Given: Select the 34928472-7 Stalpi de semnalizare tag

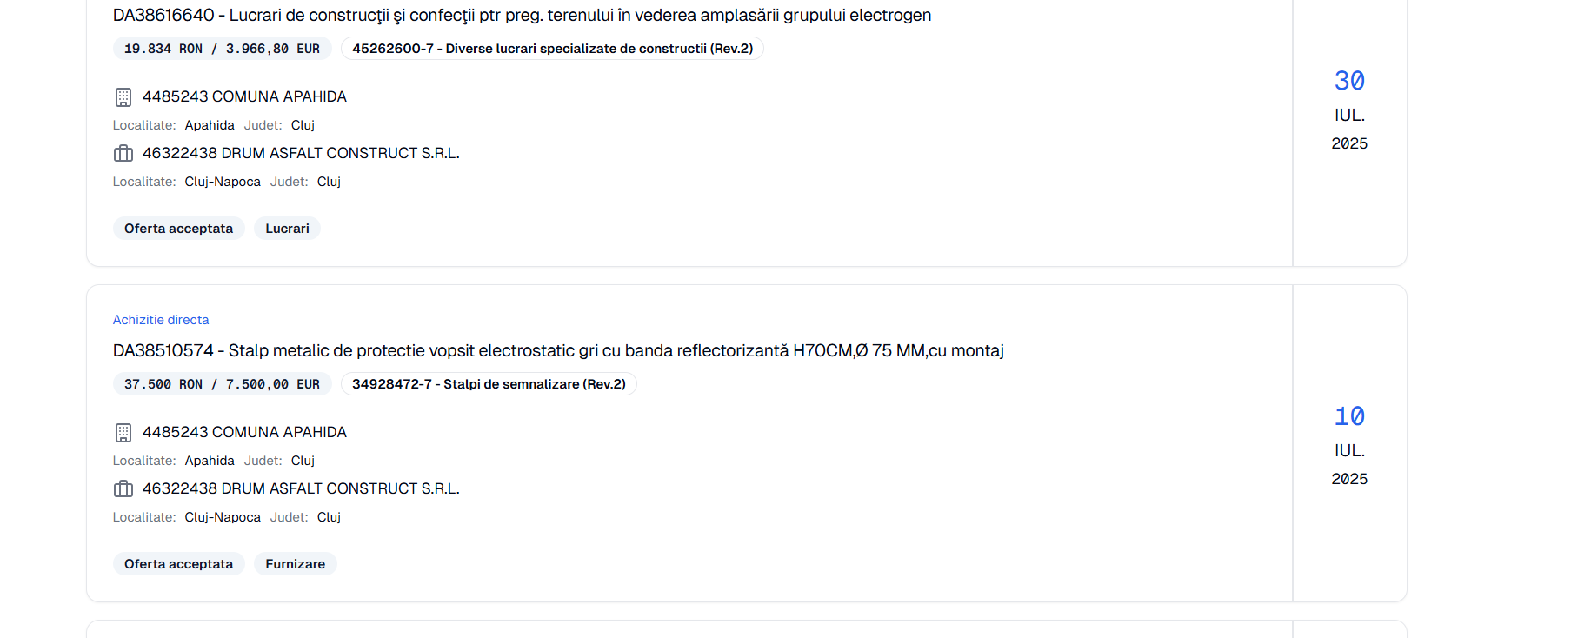Looking at the screenshot, I should (489, 384).
